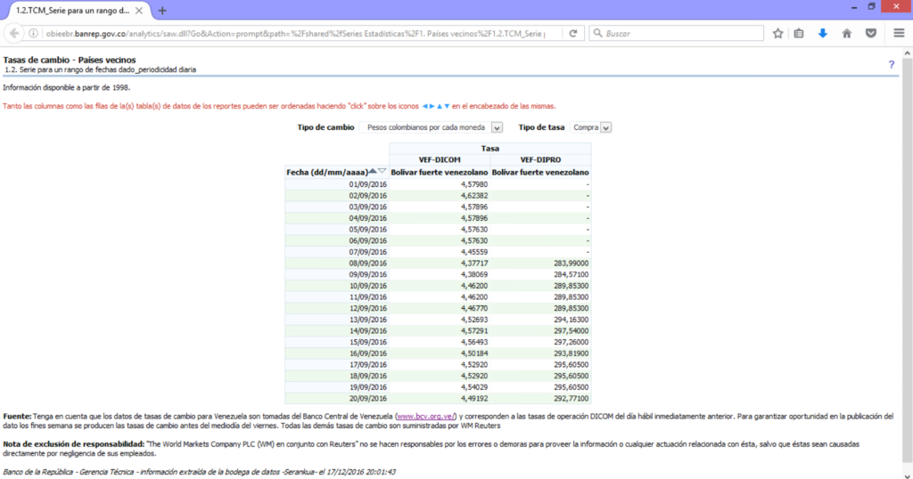Viewport: 913px width, 479px height.
Task: Click the browser back arrow button
Action: [12, 33]
